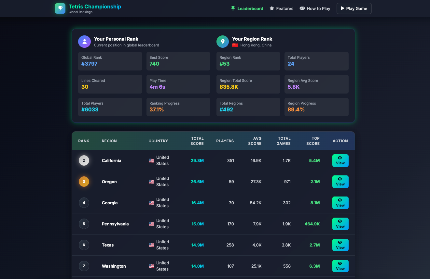Click the Tetris Championship trophy logo icon
This screenshot has height=279, width=430.
click(60, 8)
